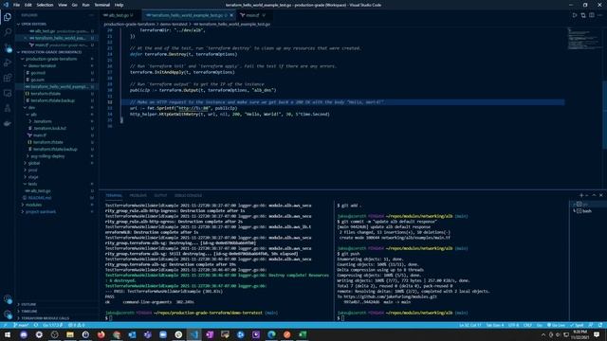Open the Manage gear icon in activity bar
Screen dimensions: 607x341
(8, 314)
